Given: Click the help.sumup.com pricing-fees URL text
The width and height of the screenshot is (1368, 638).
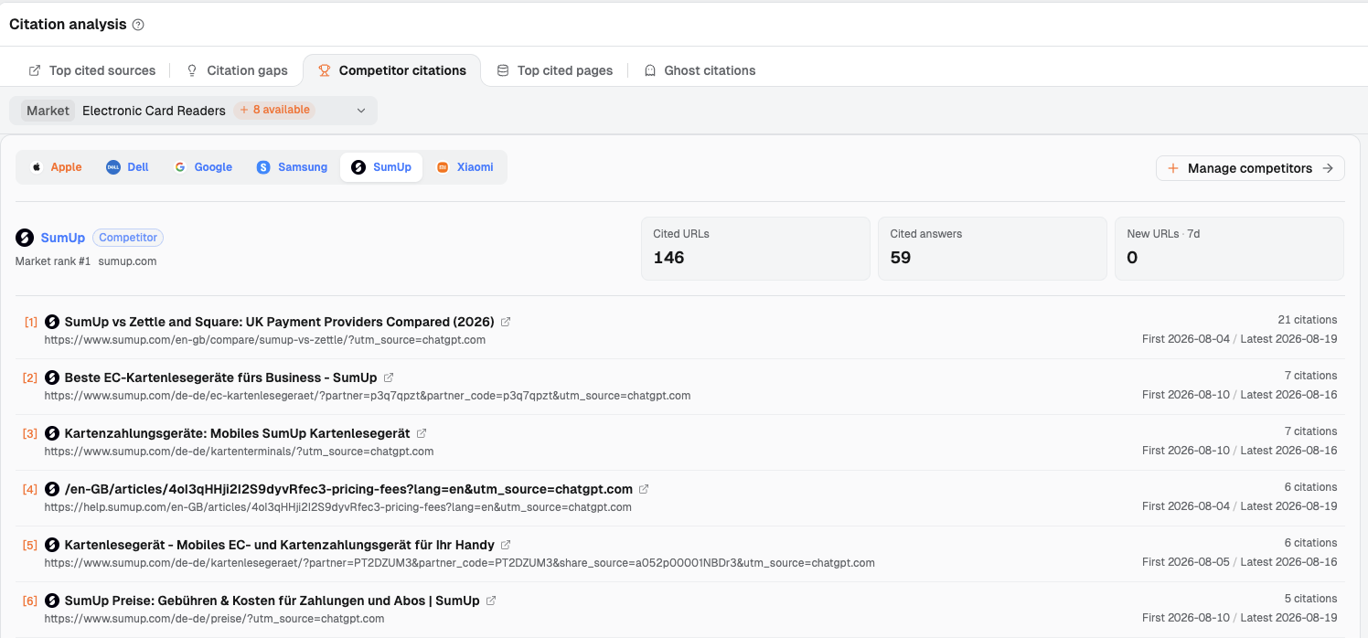Looking at the screenshot, I should point(337,507).
